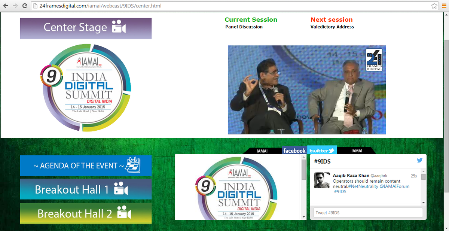Switch to Breakout Hall 2 stream

(86, 213)
